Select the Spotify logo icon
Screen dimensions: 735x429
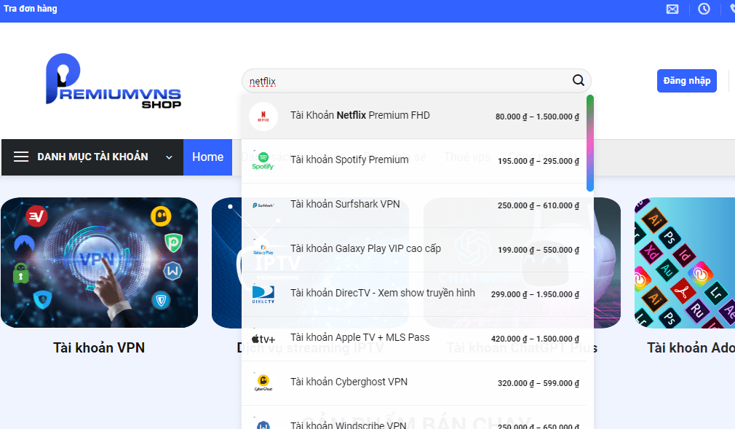(263, 161)
